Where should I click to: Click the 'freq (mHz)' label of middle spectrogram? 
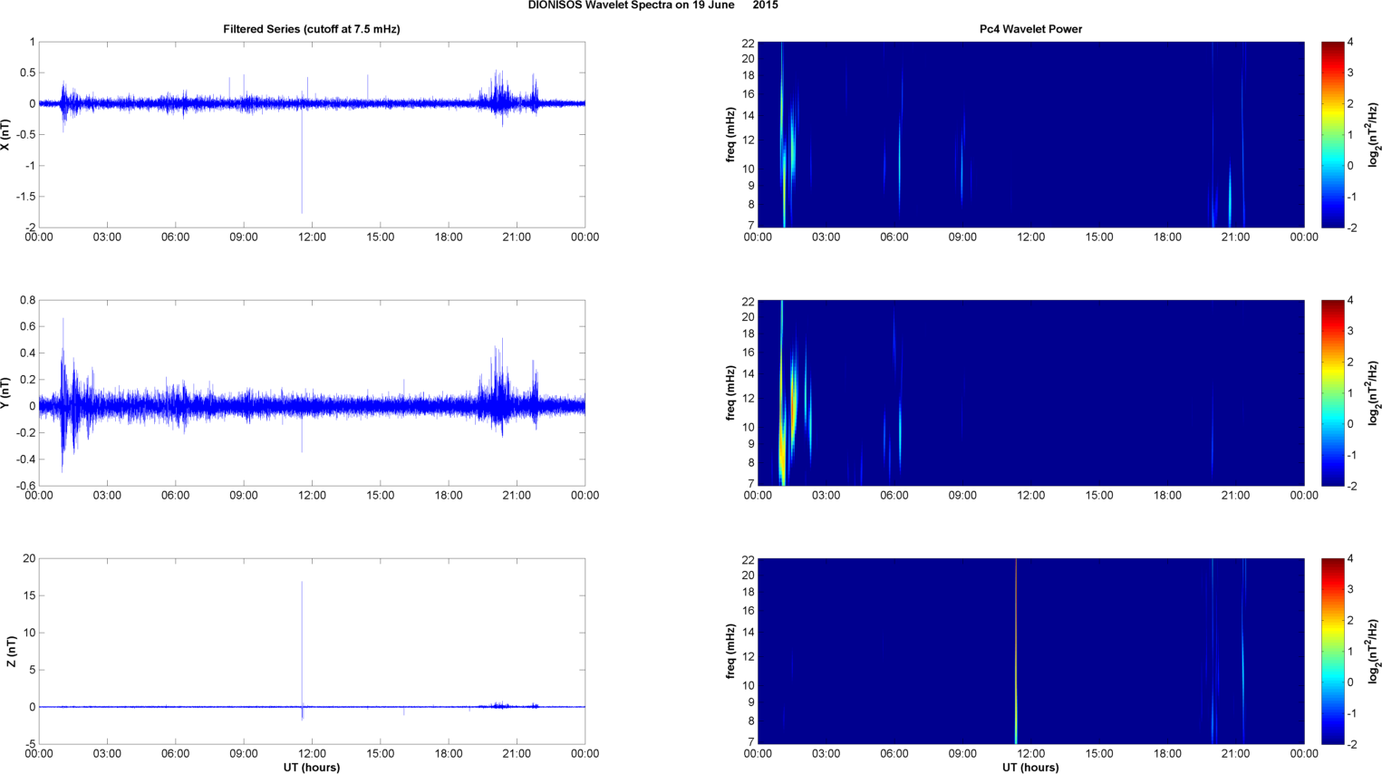(730, 392)
